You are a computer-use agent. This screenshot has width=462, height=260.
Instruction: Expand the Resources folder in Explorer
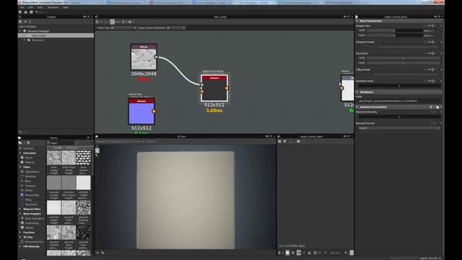coord(25,40)
